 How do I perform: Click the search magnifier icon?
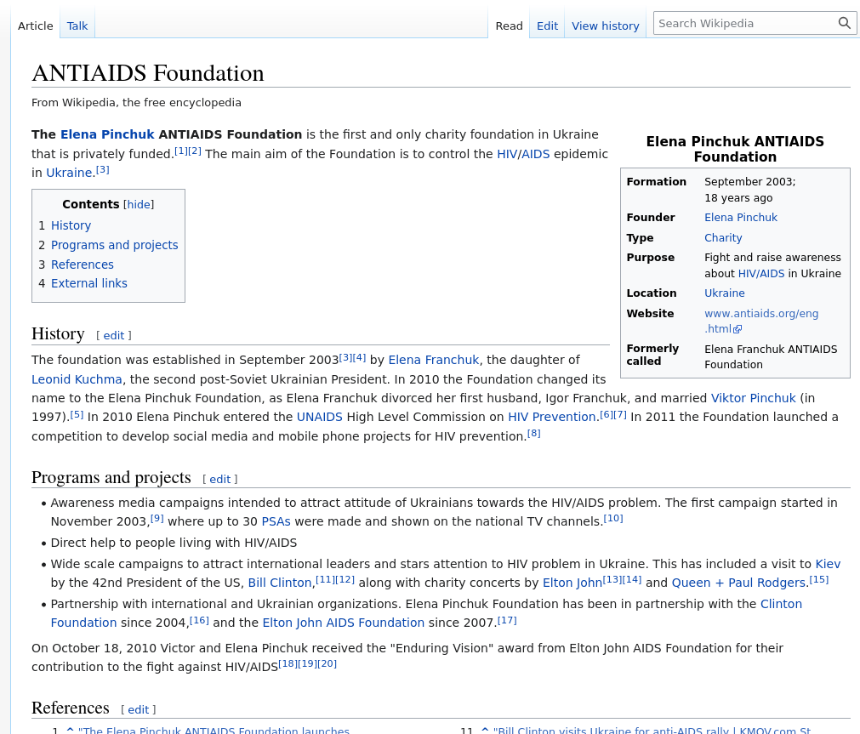coord(844,23)
